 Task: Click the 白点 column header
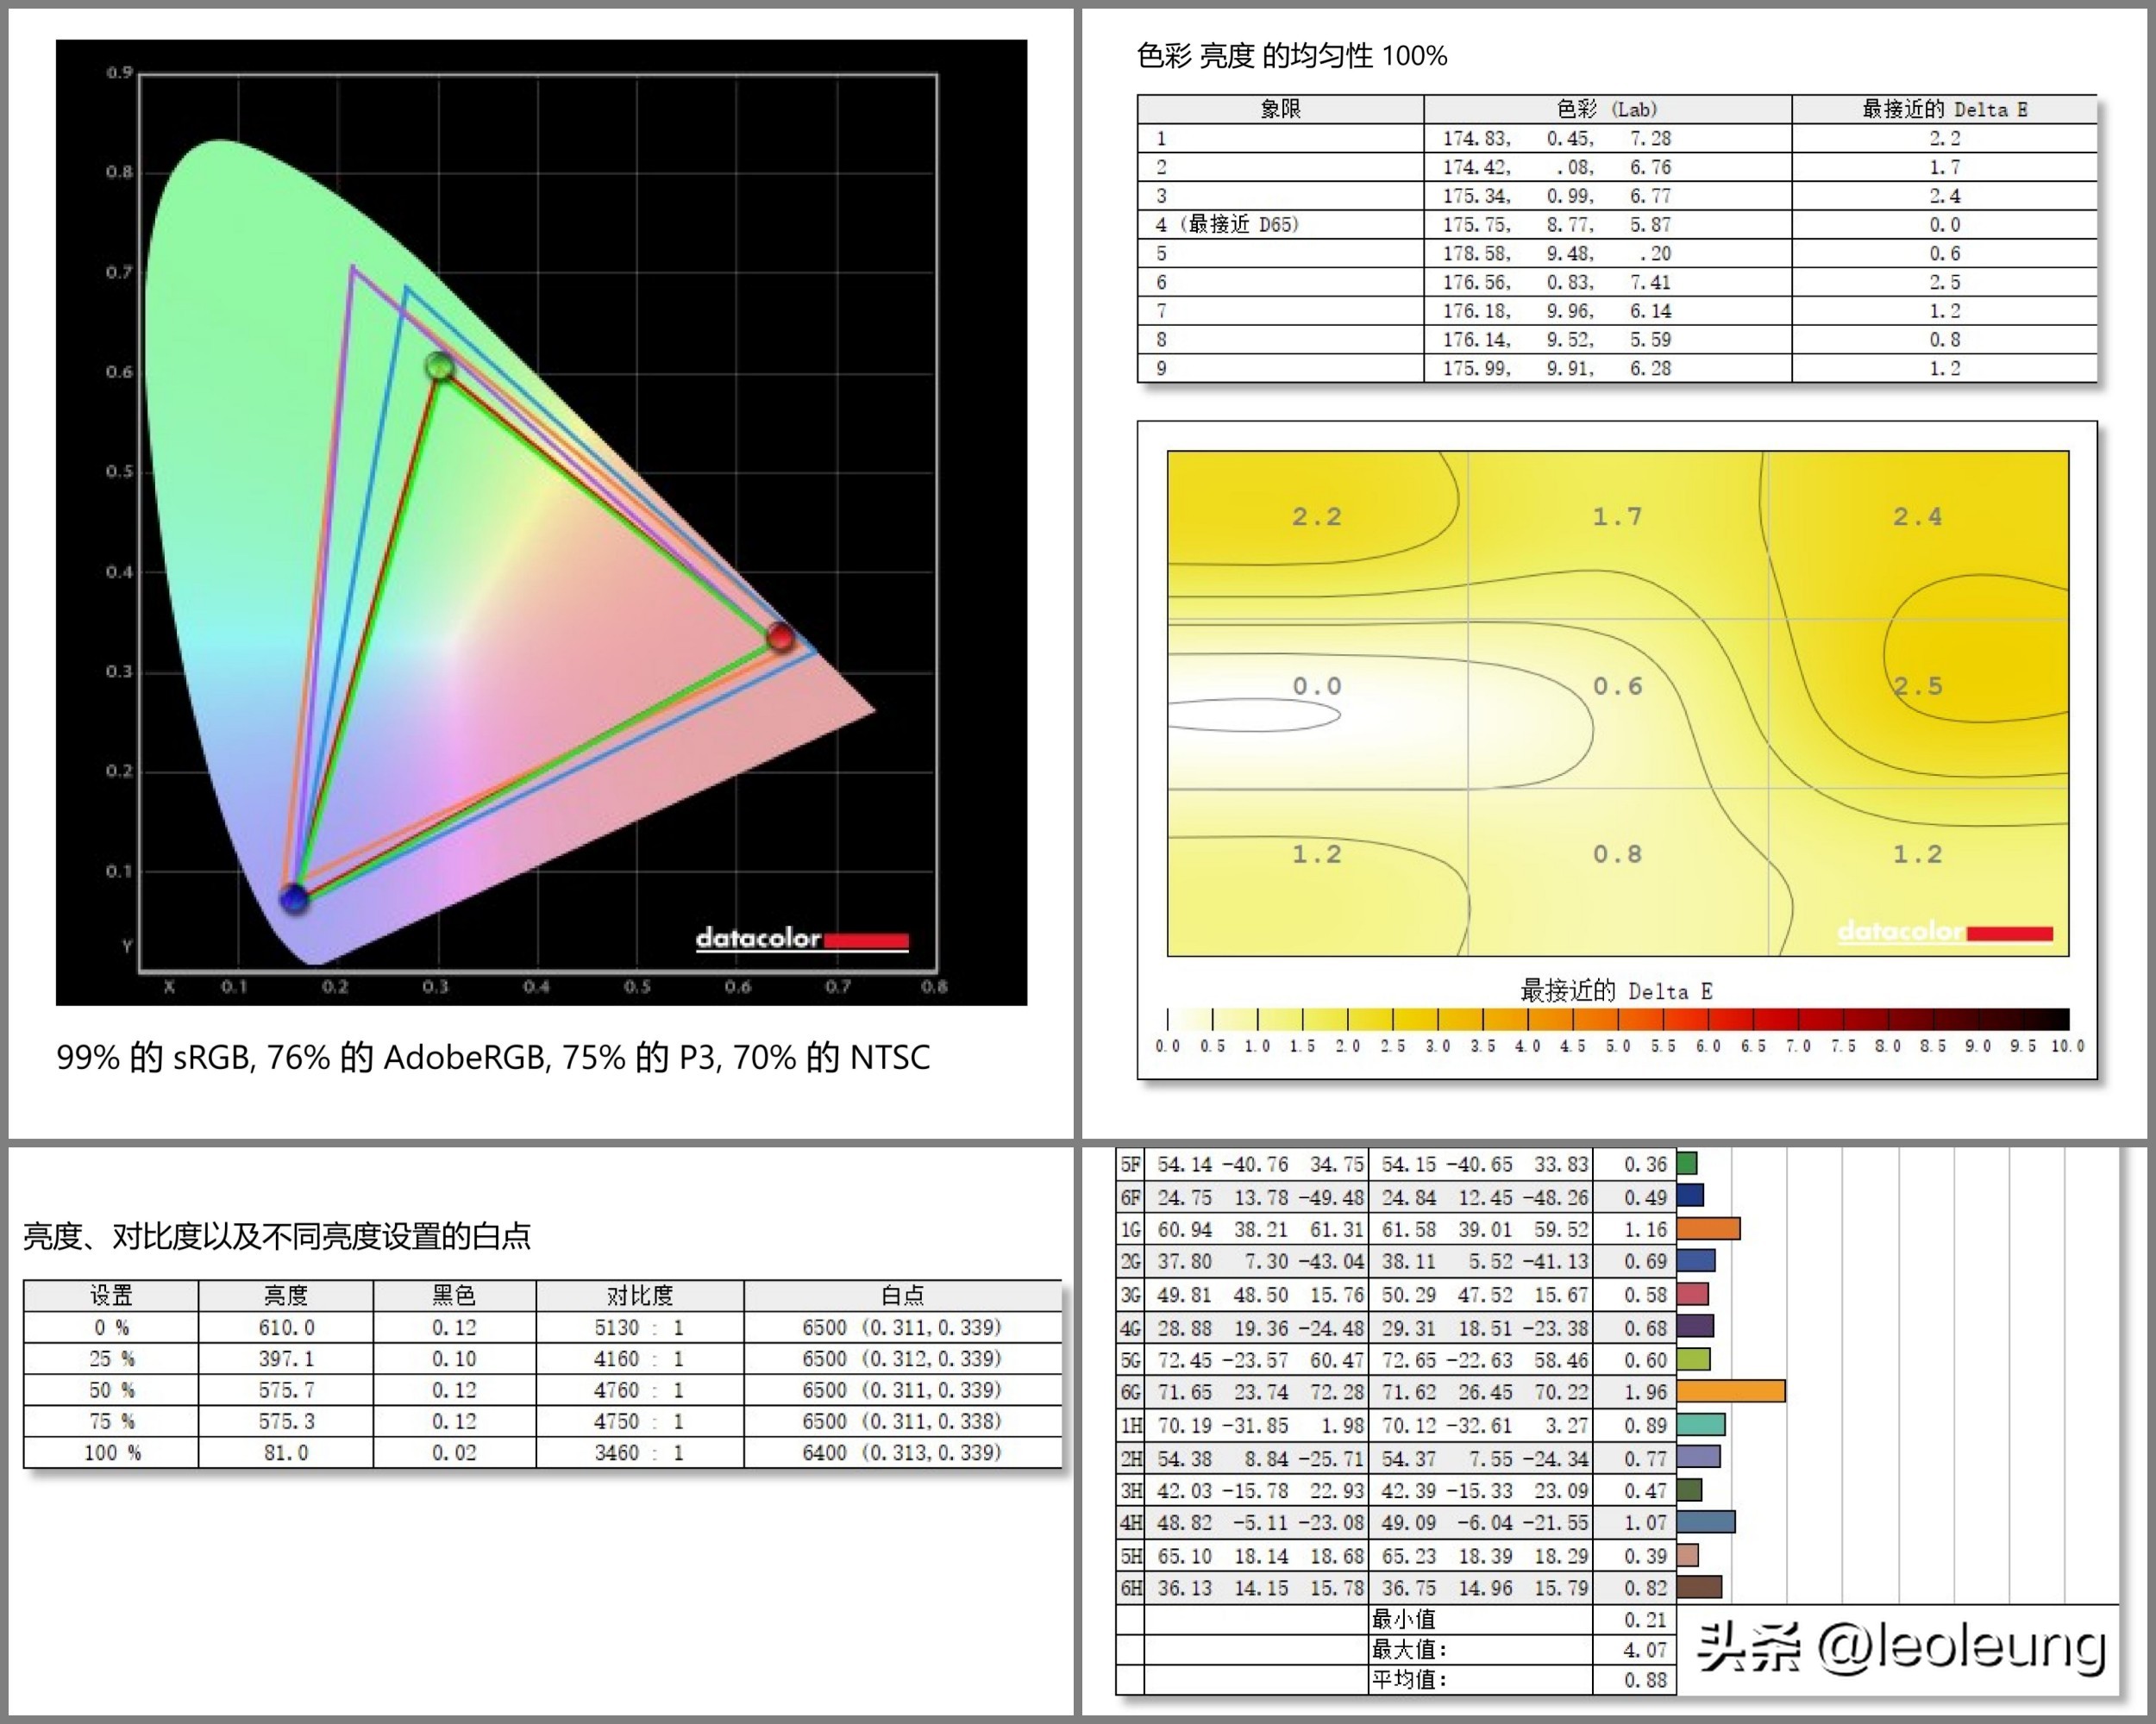902,1296
